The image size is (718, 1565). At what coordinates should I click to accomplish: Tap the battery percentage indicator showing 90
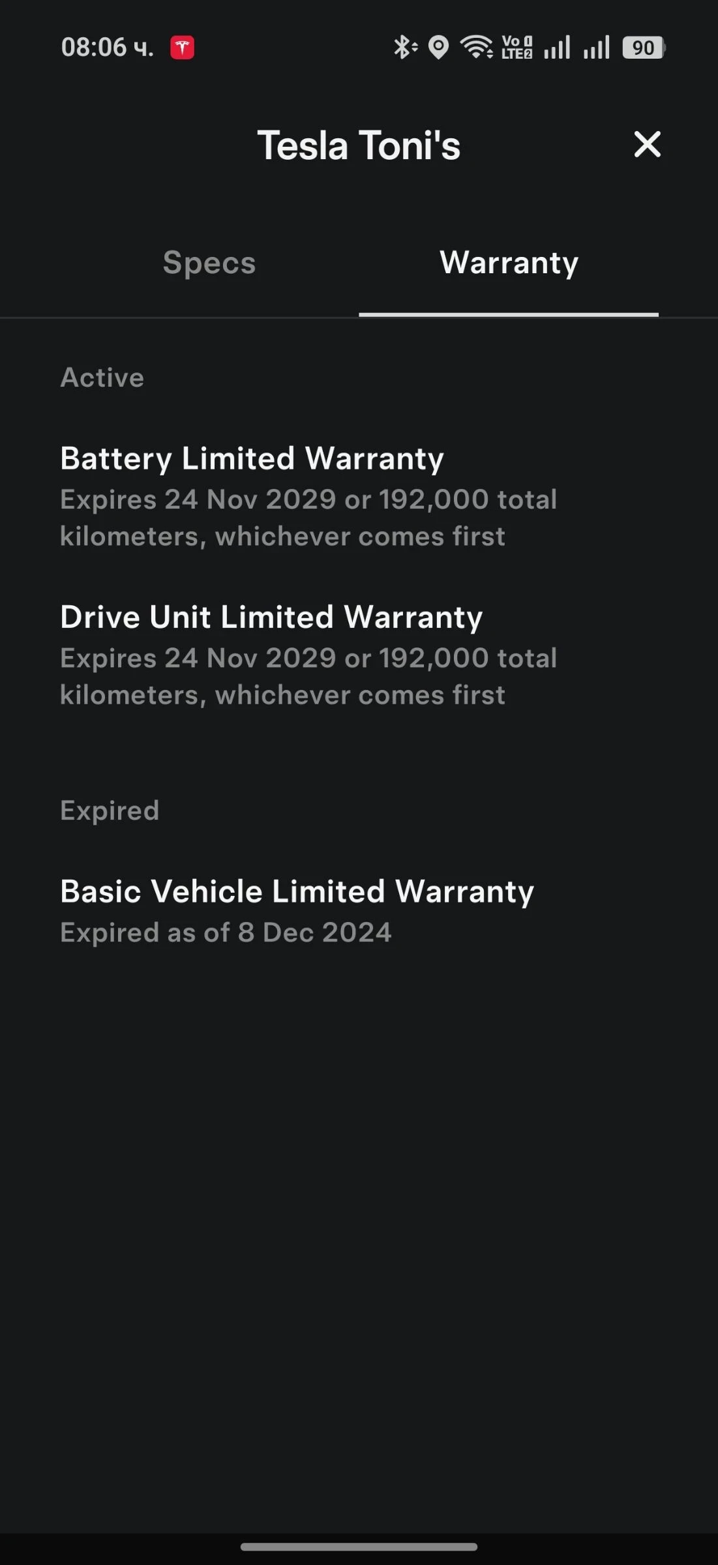point(642,46)
